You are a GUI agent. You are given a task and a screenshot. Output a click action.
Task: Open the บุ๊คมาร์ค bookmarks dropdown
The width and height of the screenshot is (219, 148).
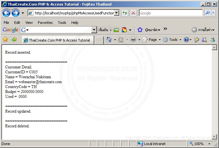click(x=153, y=30)
